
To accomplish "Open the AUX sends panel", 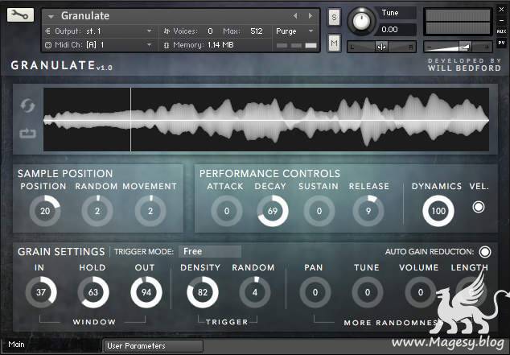I will click(x=501, y=31).
